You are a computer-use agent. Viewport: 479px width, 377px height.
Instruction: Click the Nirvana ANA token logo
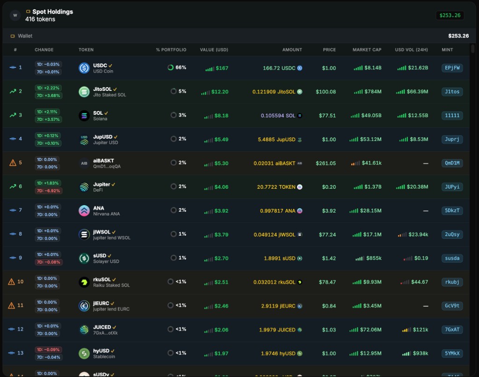point(84,211)
